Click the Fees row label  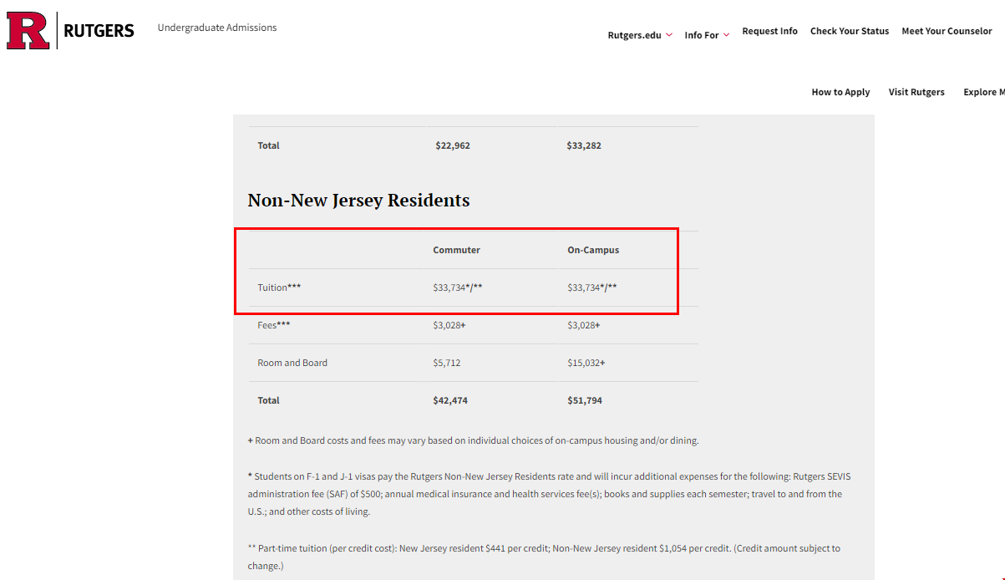[274, 325]
